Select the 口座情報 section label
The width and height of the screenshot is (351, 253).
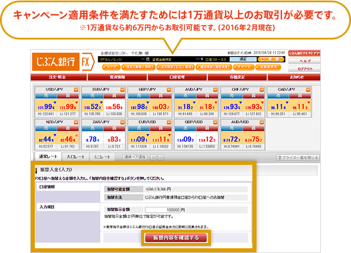pyautogui.click(x=47, y=187)
